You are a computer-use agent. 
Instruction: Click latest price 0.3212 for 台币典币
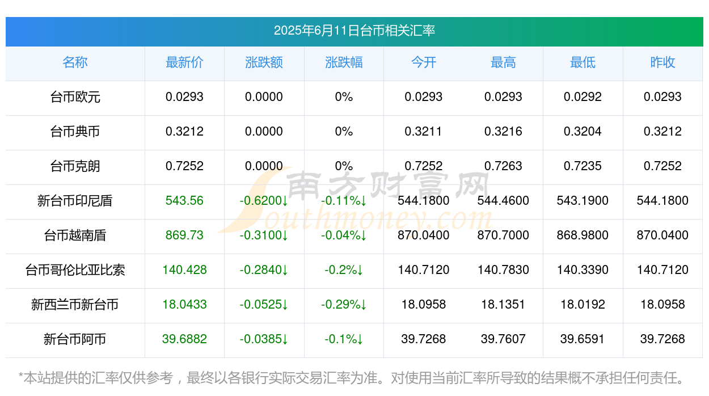coord(184,132)
